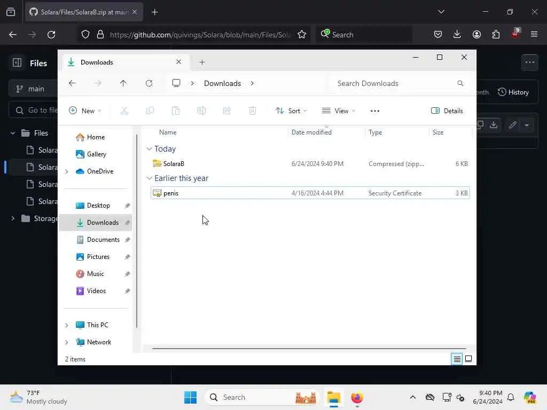The image size is (547, 410).
Task: Open Firefox account icon
Action: point(476,34)
